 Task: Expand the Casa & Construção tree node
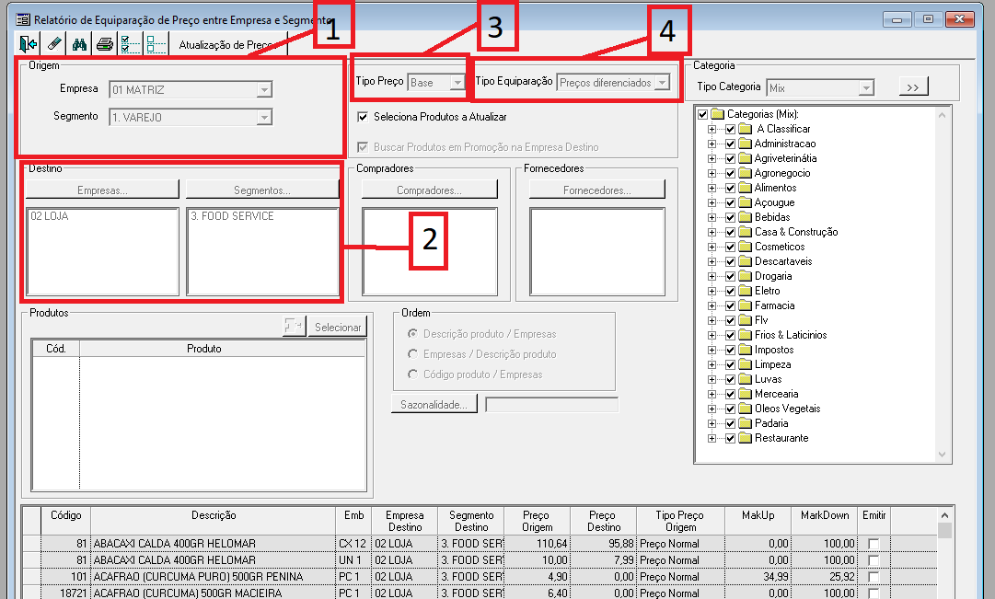click(x=712, y=232)
